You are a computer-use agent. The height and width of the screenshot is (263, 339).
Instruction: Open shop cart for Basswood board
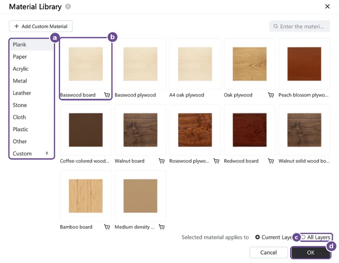coord(107,95)
